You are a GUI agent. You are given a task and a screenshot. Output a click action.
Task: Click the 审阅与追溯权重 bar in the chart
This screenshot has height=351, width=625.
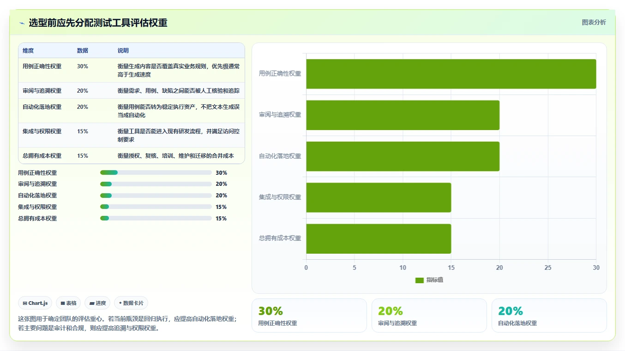[403, 115]
